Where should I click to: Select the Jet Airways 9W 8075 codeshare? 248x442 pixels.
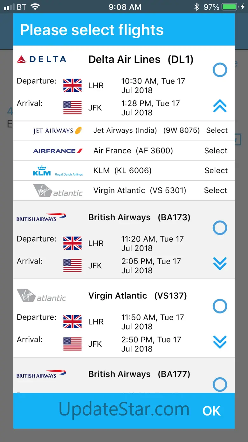217,130
